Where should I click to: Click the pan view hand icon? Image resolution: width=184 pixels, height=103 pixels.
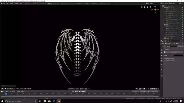[148, 7]
